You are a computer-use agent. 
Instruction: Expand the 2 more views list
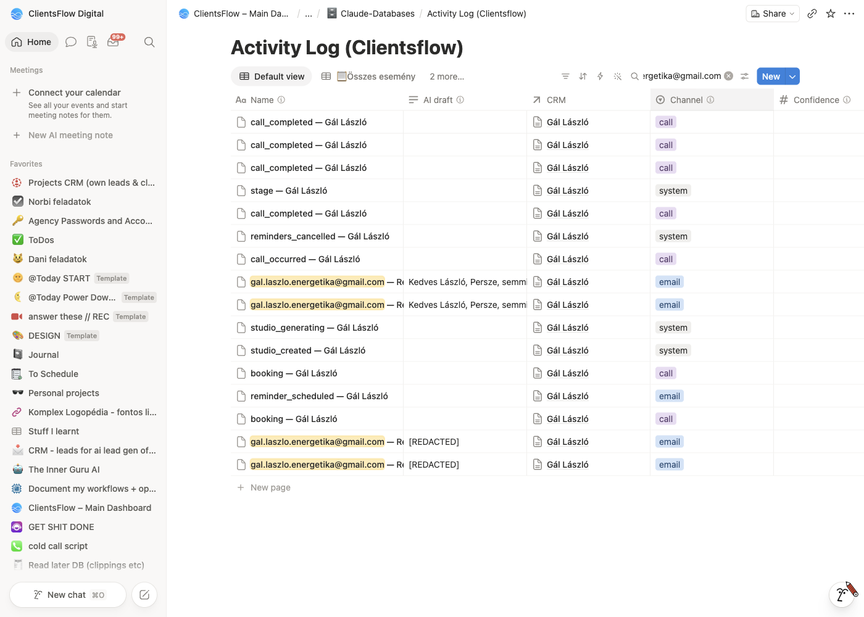(447, 77)
